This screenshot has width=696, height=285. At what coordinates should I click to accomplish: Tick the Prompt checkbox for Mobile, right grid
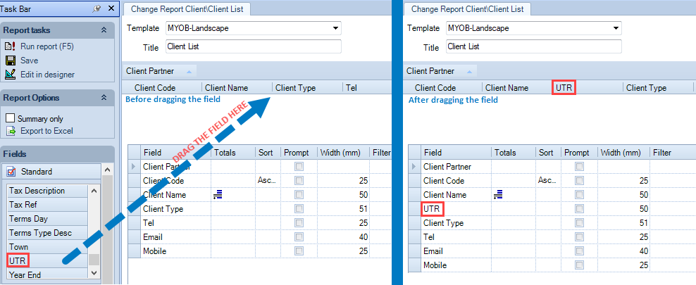(579, 265)
